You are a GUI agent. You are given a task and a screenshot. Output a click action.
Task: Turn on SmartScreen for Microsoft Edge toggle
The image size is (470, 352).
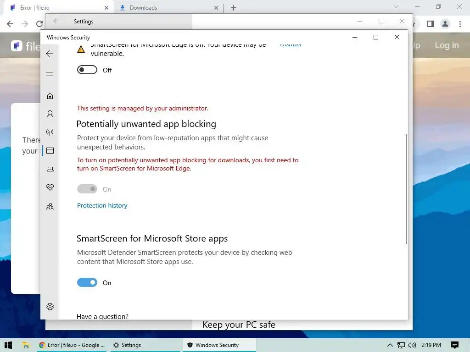coord(87,70)
